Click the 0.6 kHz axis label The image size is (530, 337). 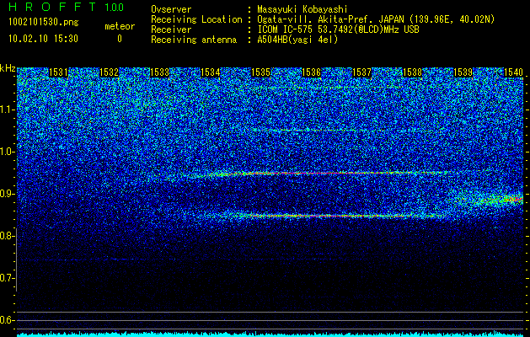point(7,320)
